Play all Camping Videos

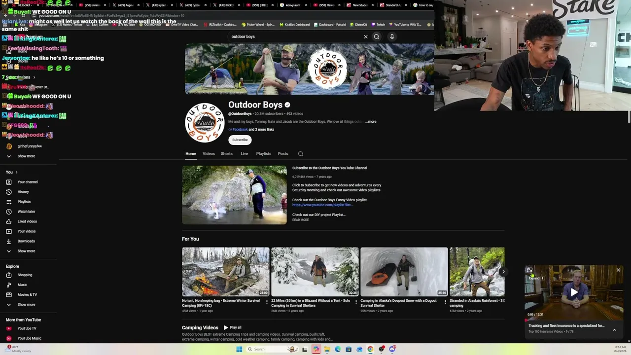[x=233, y=327]
